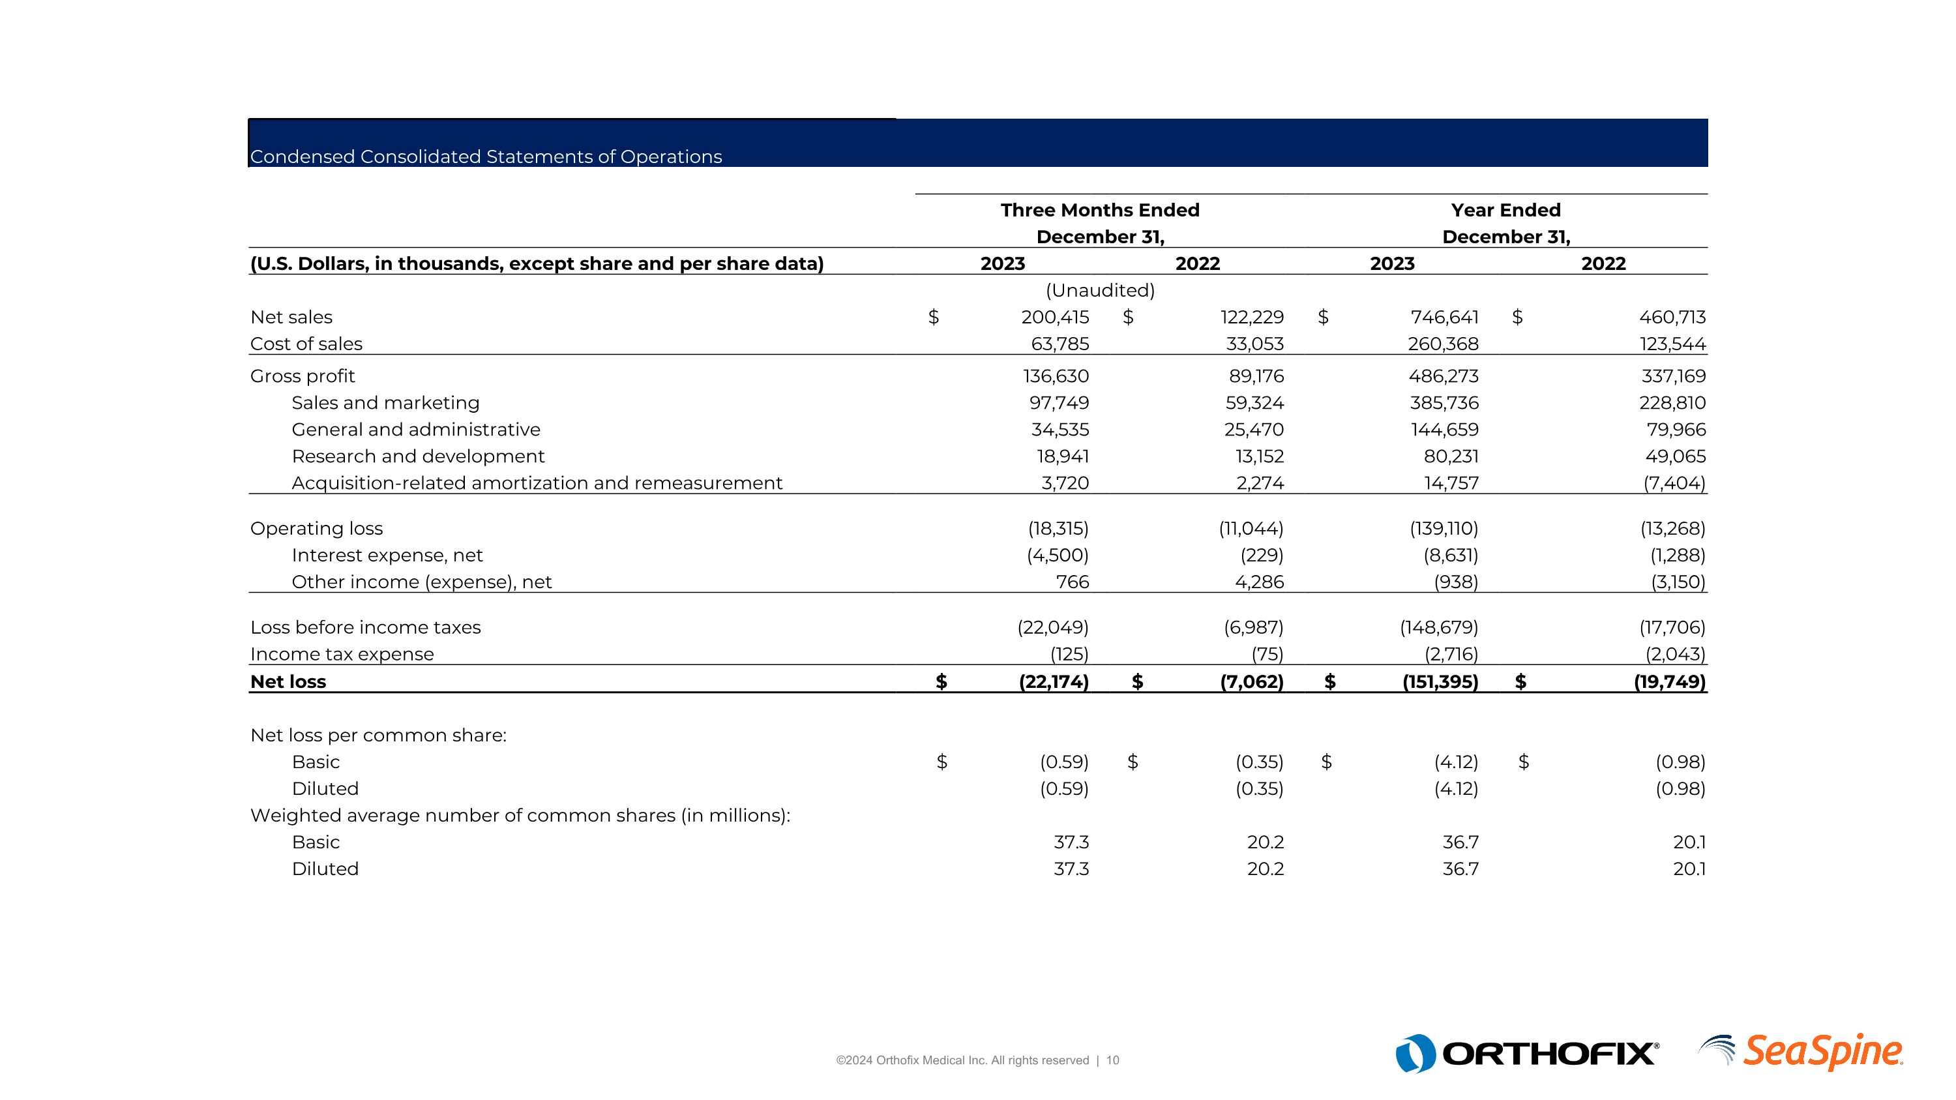Click the page number 10 in footer
The width and height of the screenshot is (1956, 1100).
coord(1112,1060)
